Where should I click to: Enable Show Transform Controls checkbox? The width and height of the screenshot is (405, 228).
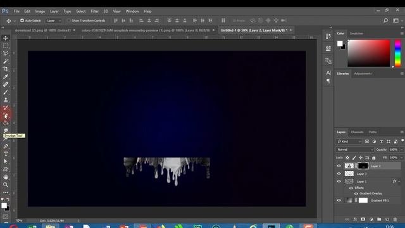(x=68, y=20)
